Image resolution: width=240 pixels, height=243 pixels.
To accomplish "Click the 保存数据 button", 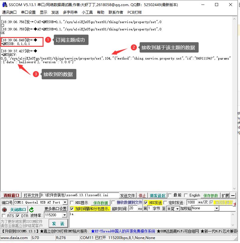I will pos(100,203).
